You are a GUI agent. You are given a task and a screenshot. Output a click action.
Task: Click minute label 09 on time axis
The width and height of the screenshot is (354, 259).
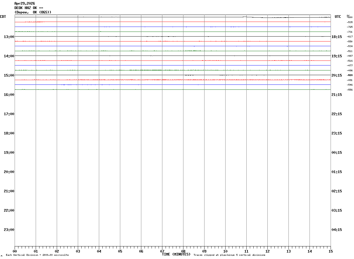(x=204, y=251)
